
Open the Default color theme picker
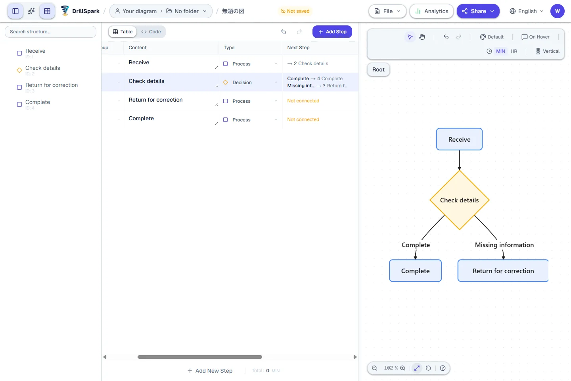point(492,37)
